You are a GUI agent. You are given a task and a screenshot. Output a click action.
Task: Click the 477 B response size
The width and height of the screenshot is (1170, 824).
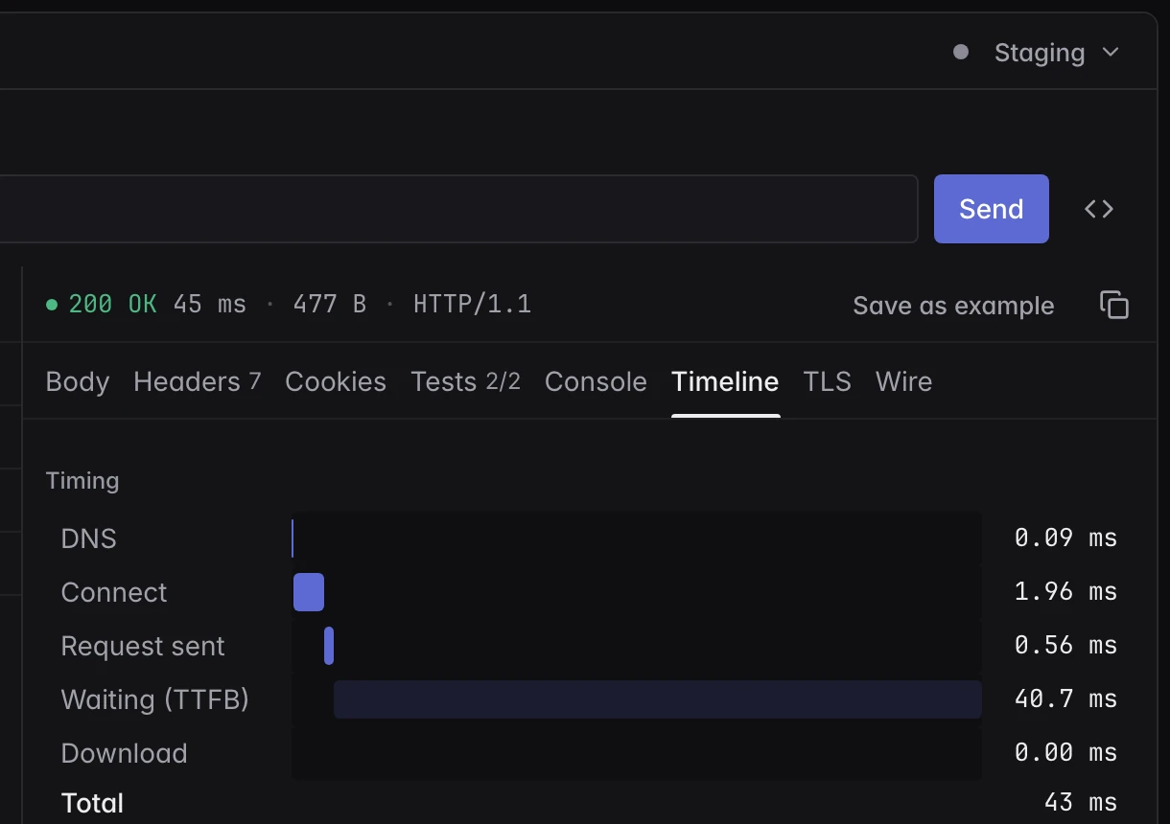click(330, 305)
